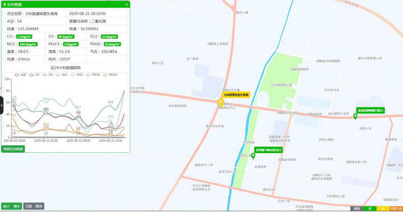Click the pressure value 100.9kPa
This screenshot has height=212, width=403.
pos(109,51)
